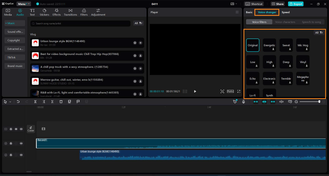This screenshot has width=329, height=176.
Task: Split clip at playhead
Action: click(x=35, y=102)
